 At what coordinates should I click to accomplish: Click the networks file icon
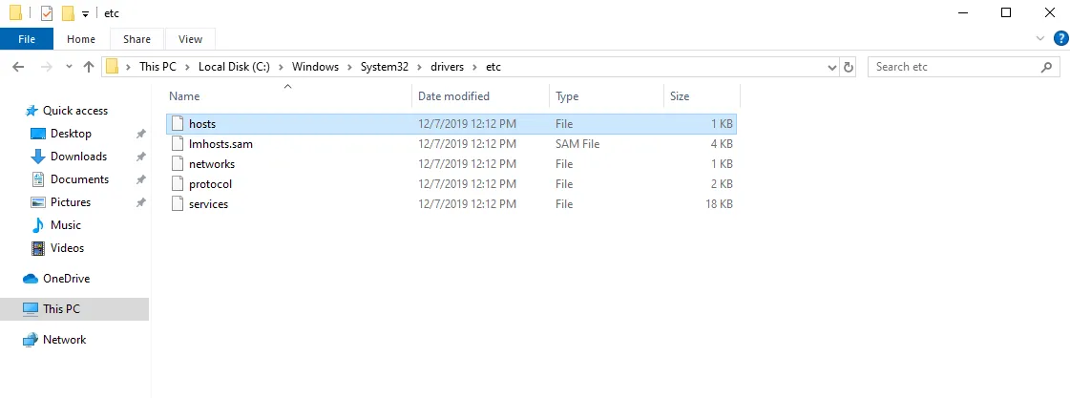pyautogui.click(x=178, y=164)
